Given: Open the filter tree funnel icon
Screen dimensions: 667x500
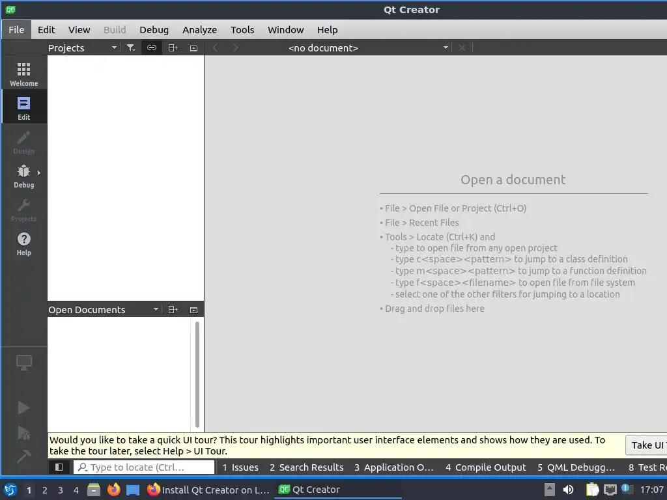Looking at the screenshot, I should click(130, 48).
